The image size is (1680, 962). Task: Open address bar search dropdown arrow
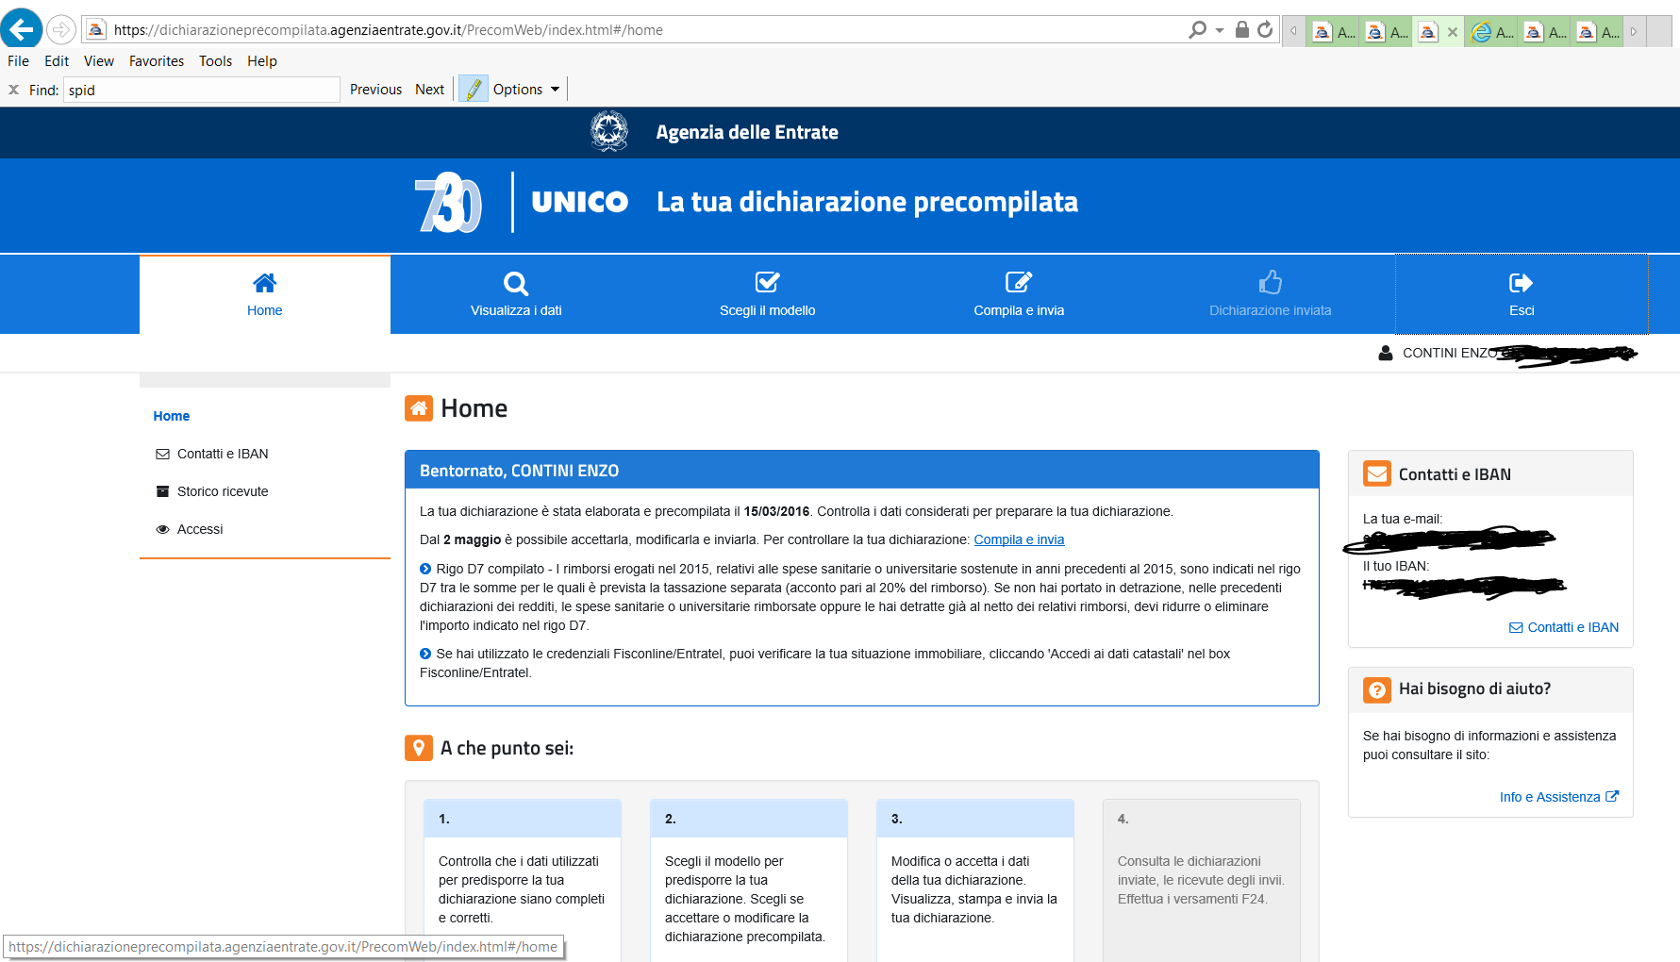coord(1220,30)
